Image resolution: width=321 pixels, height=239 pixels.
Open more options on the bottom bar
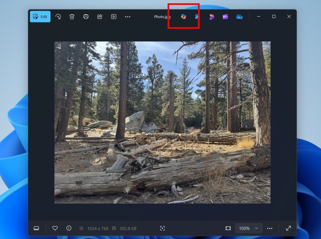click(x=270, y=228)
